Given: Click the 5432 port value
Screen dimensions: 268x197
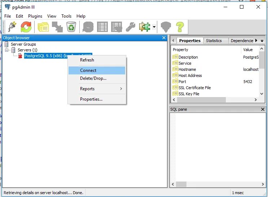Looking at the screenshot, I should click(248, 82).
